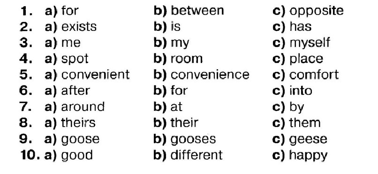Click the word 'my' in question 3
The width and height of the screenshot is (378, 174).
coord(180,44)
